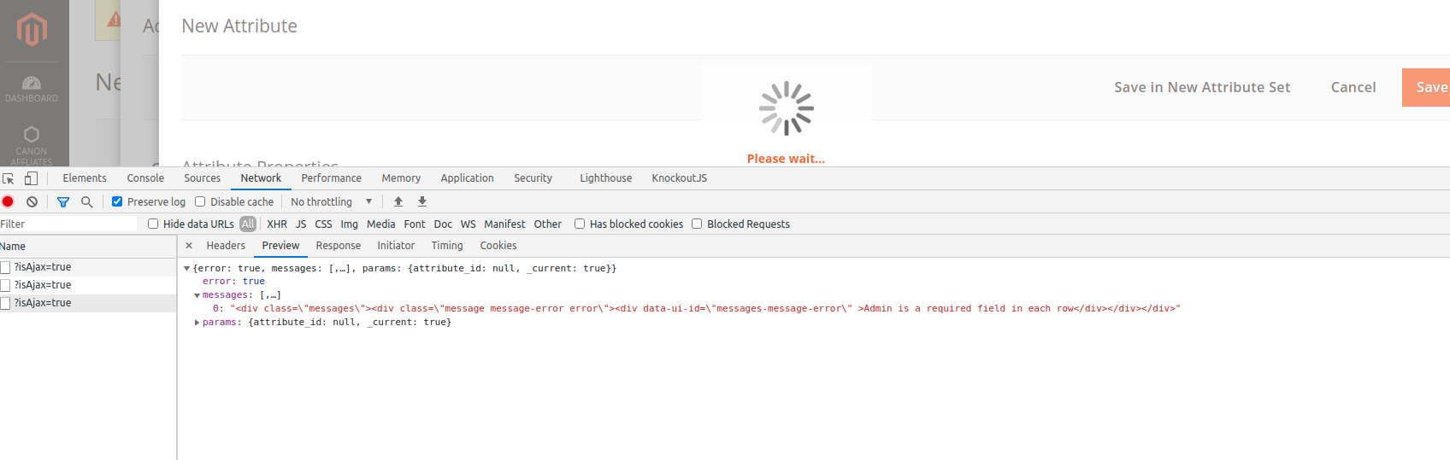1450x460 pixels.
Task: Show the Headers tab
Action: click(226, 246)
